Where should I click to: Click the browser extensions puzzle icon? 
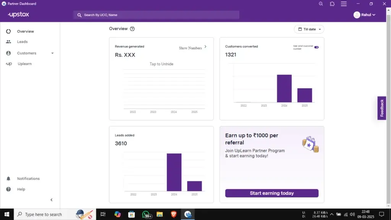(x=332, y=4)
